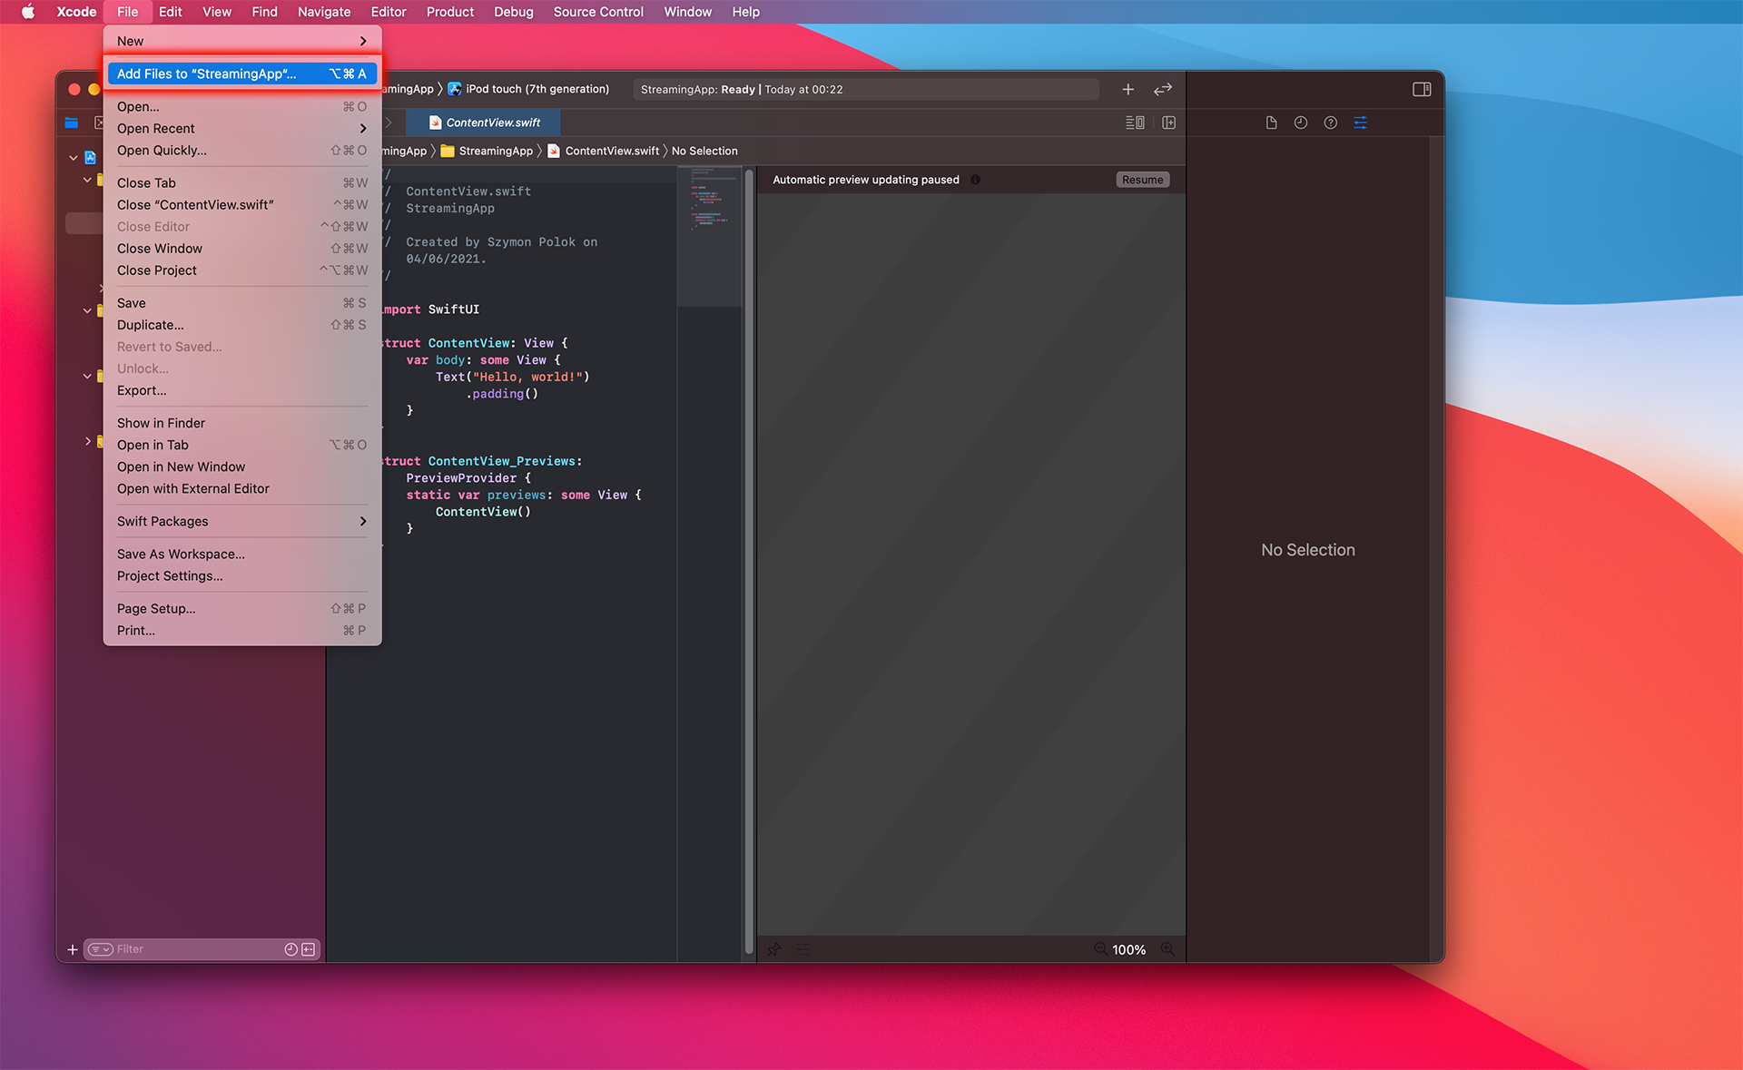The height and width of the screenshot is (1070, 1743).
Task: Click No Selection in the jump bar
Action: [704, 151]
